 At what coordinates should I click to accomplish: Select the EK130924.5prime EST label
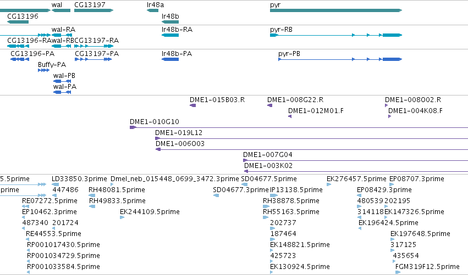tap(300, 267)
